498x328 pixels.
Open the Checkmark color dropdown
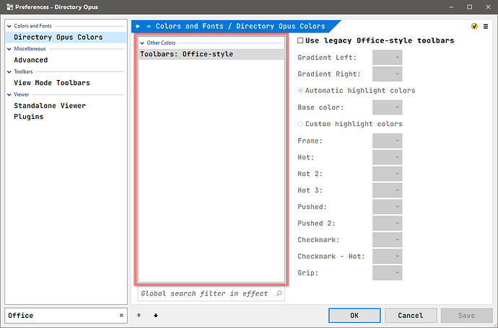click(387, 240)
